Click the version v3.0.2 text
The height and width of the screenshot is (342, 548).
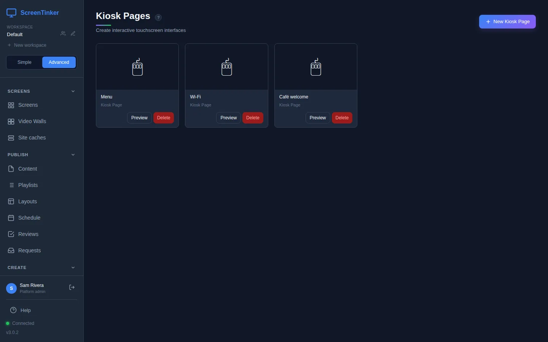[x=12, y=332]
